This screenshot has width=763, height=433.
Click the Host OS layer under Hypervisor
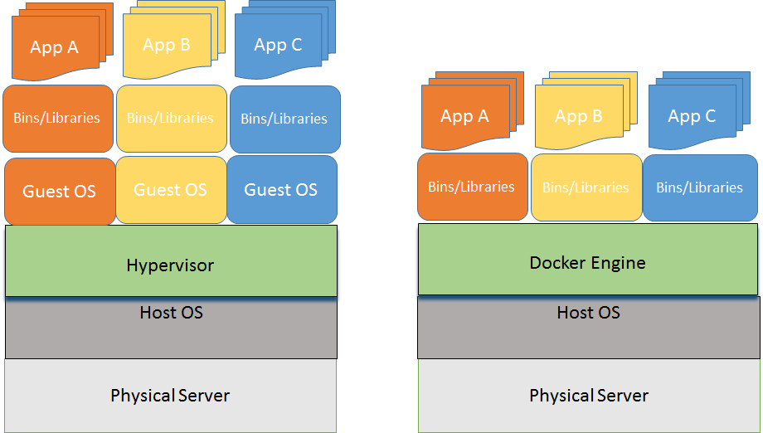click(x=172, y=328)
